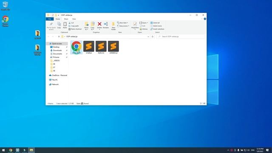Select the script.js file

89,47
